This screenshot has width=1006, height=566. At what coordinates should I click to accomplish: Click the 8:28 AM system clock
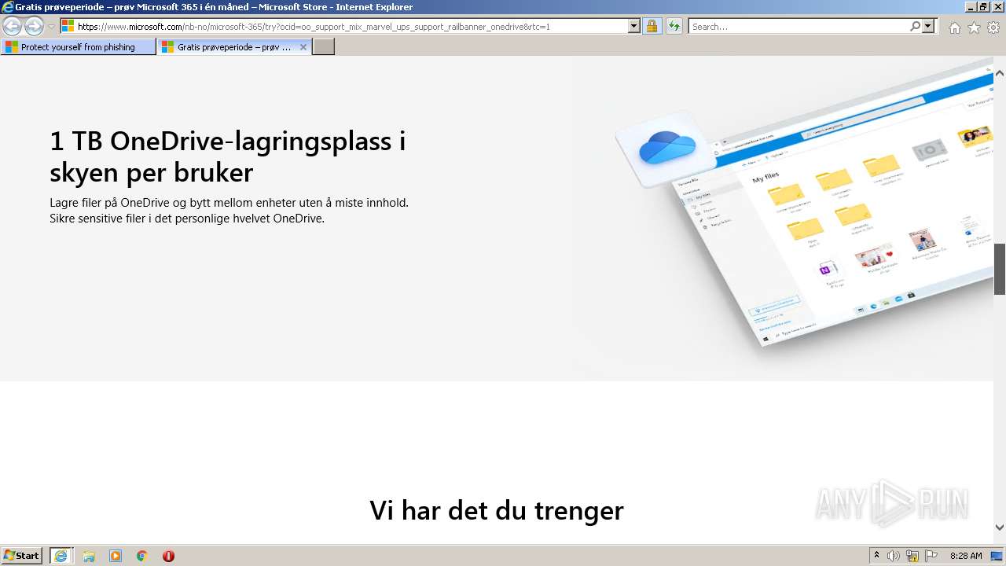(966, 556)
